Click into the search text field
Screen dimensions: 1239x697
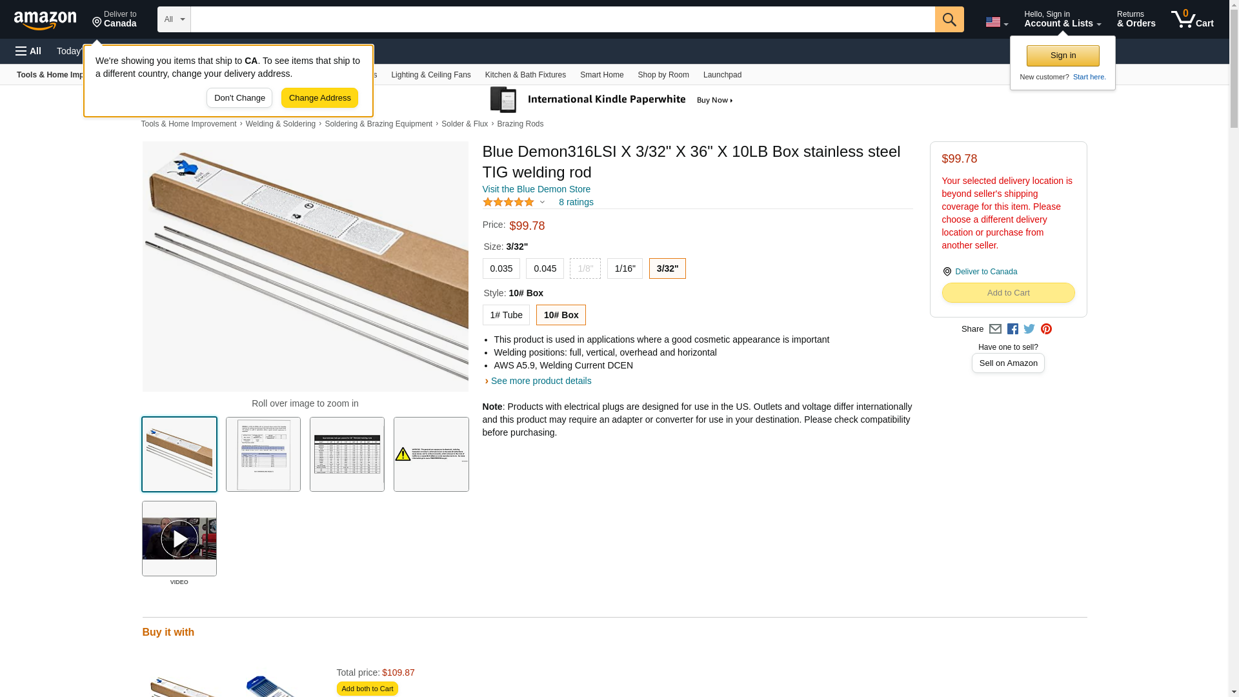pos(562,19)
